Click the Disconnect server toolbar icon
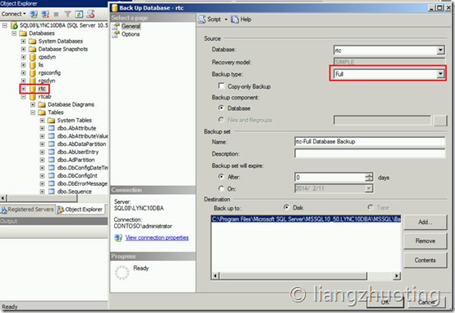 45,14
